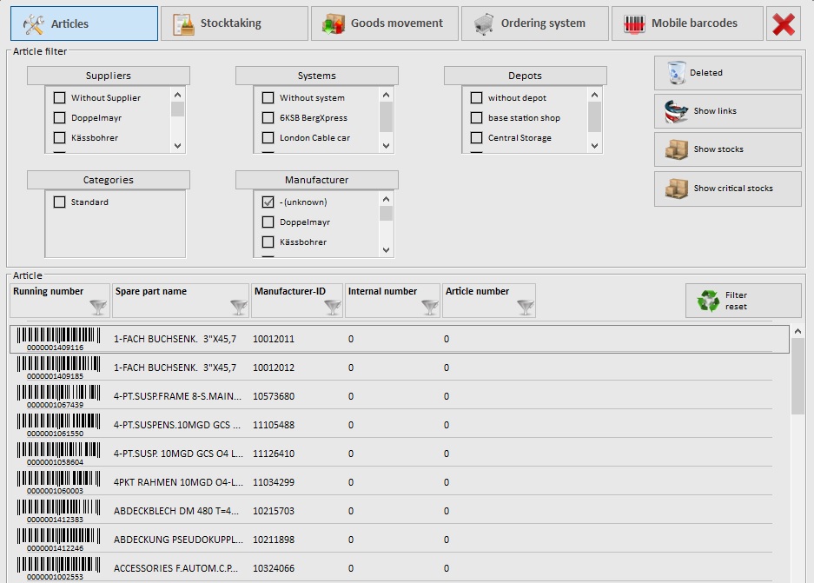Click the funnel filter in Running number column

coord(99,307)
